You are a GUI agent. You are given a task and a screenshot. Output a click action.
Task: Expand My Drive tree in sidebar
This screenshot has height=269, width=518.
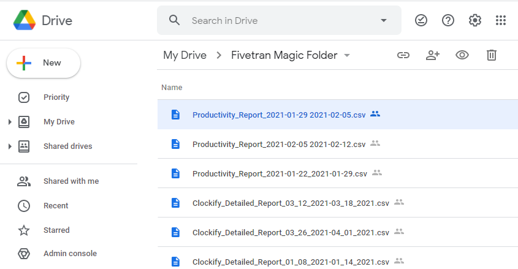coord(10,122)
